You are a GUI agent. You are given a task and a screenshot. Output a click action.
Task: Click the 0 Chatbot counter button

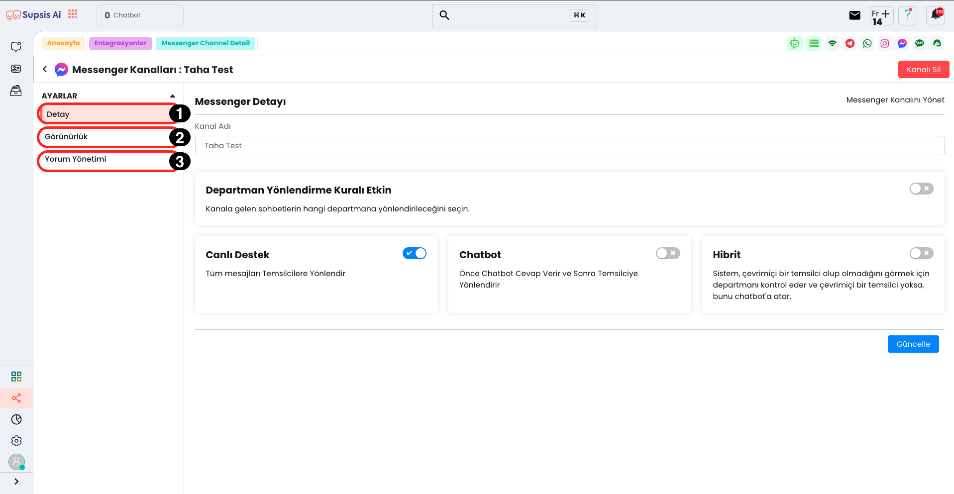[140, 15]
